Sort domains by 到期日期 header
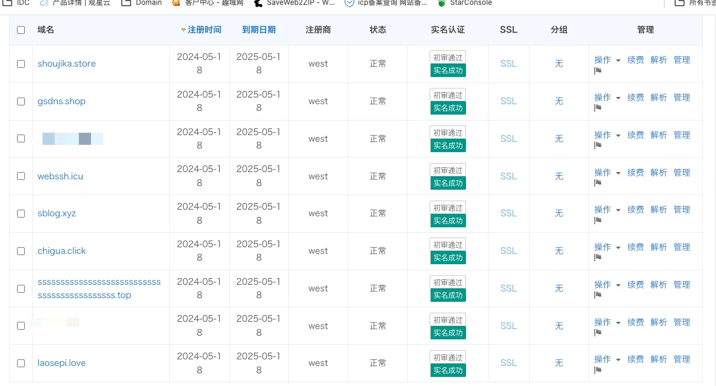 pyautogui.click(x=258, y=30)
